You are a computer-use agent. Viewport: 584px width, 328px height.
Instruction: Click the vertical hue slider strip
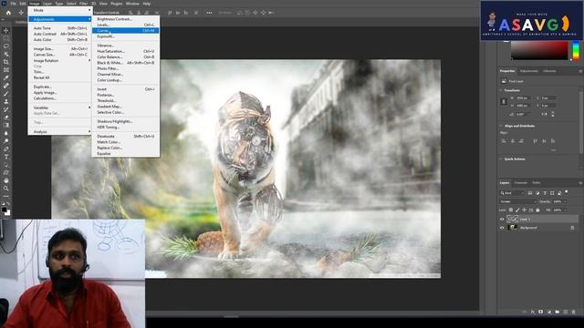576,51
